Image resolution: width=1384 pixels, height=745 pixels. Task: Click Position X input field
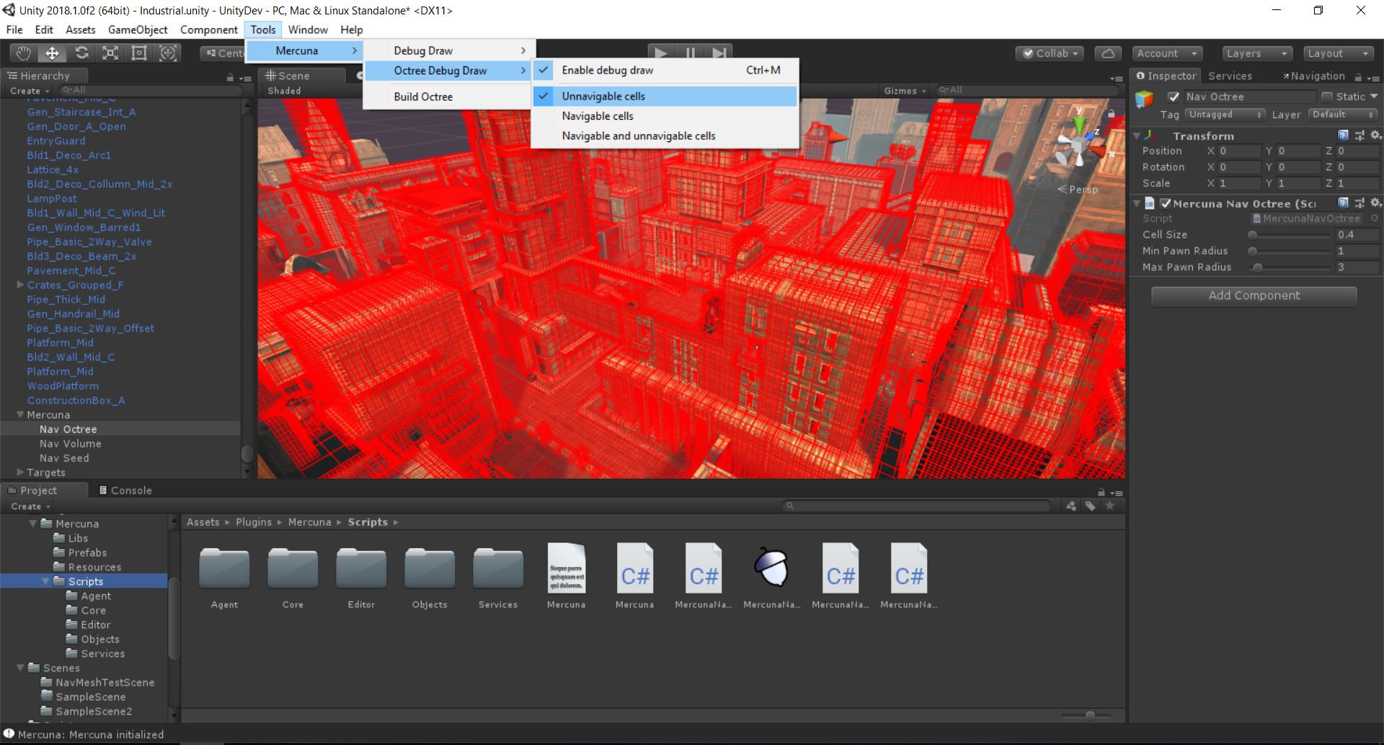[1239, 151]
